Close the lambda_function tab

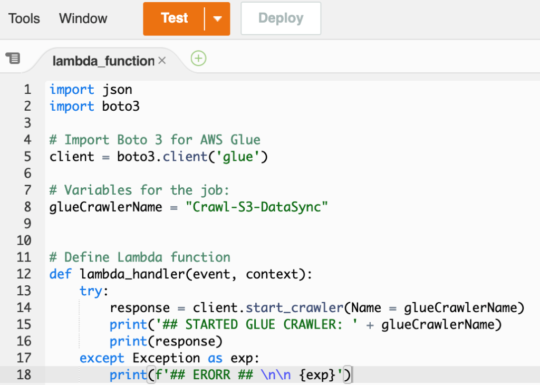(x=162, y=61)
